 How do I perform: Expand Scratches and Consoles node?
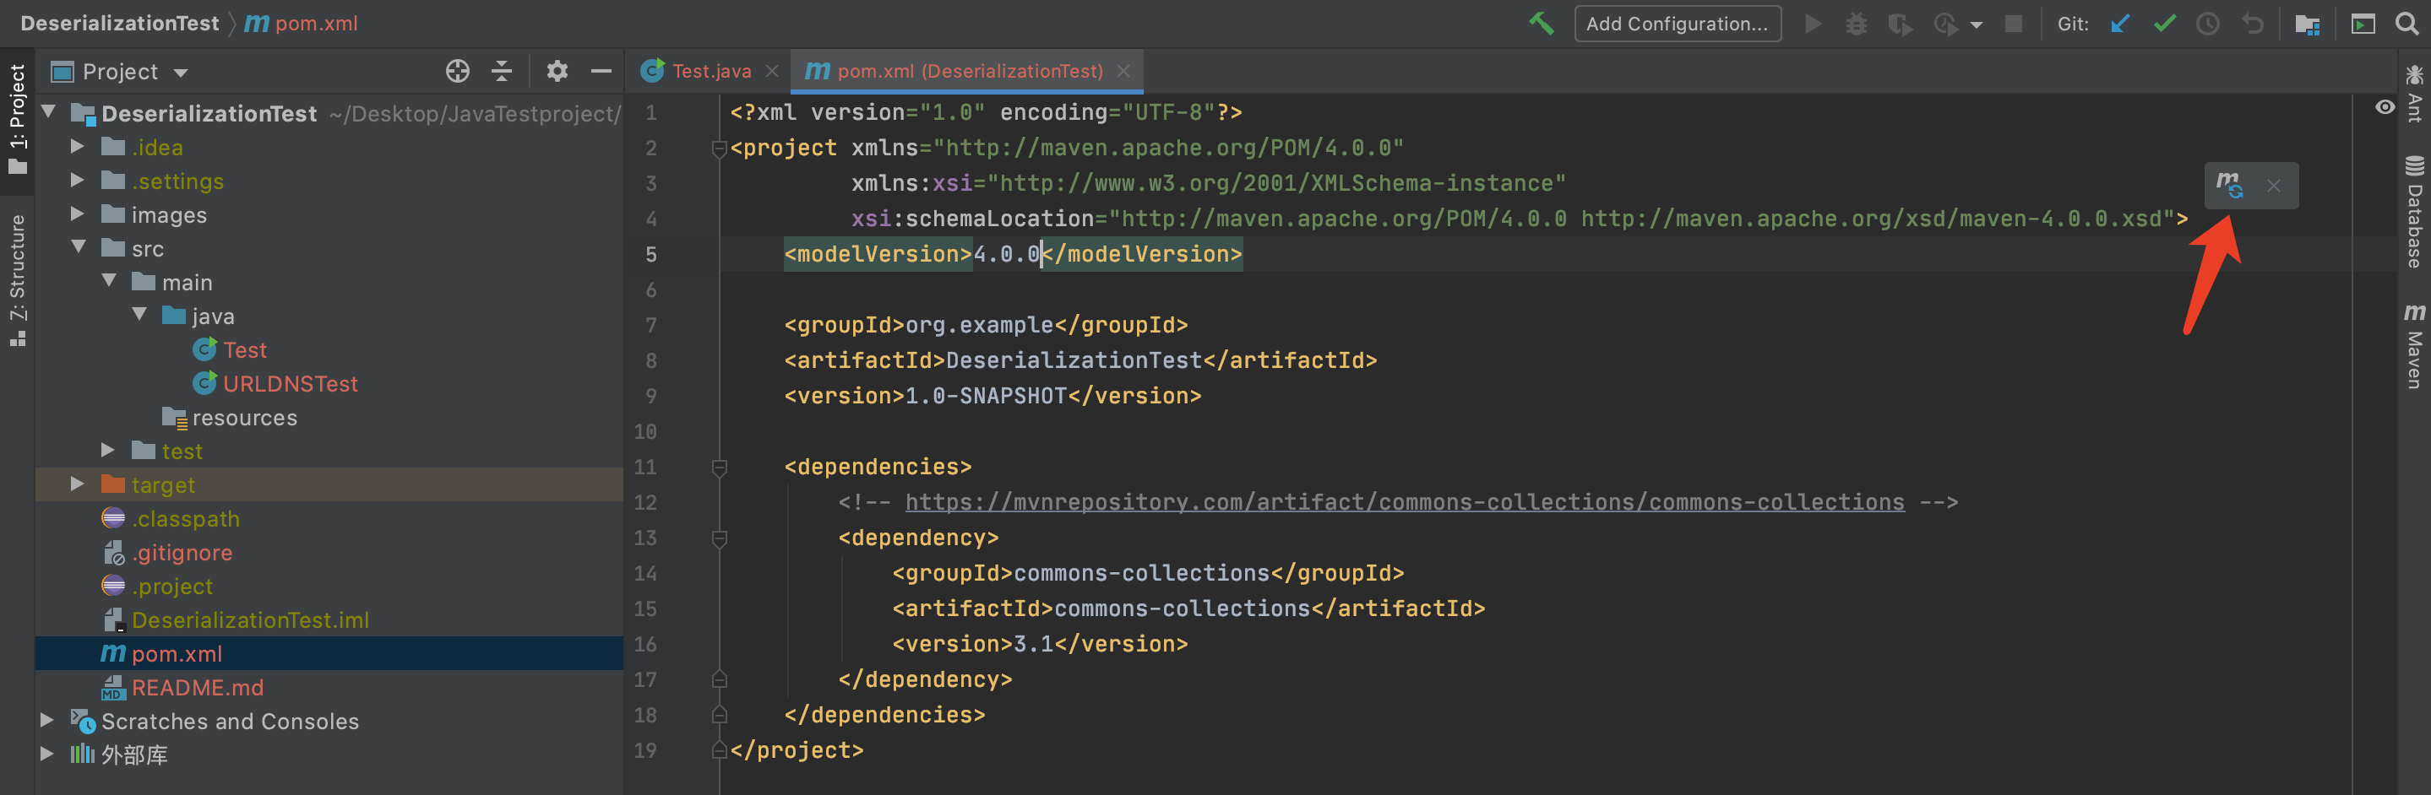[47, 720]
